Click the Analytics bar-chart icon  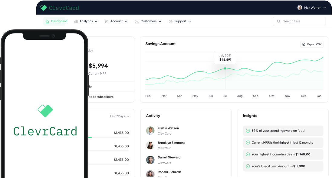pos(76,21)
